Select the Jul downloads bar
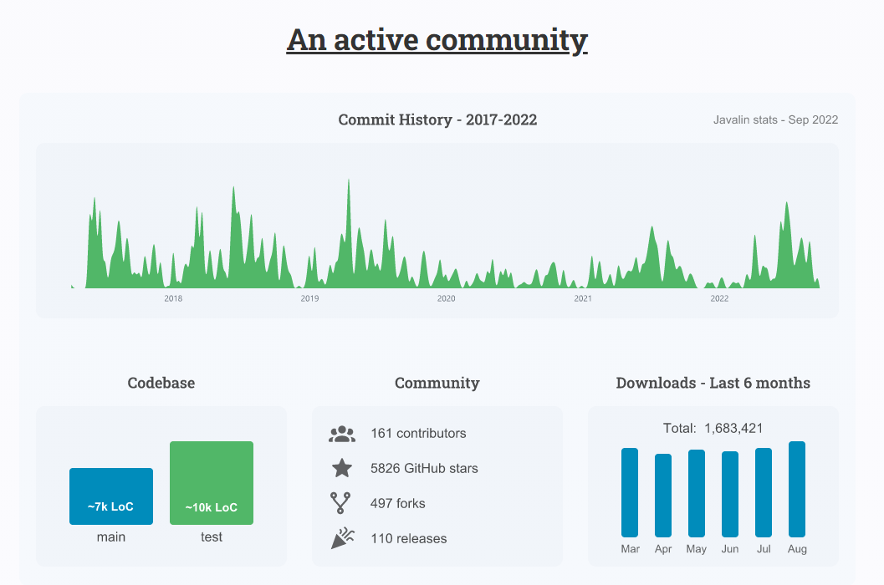Image resolution: width=884 pixels, height=585 pixels. pos(764,493)
